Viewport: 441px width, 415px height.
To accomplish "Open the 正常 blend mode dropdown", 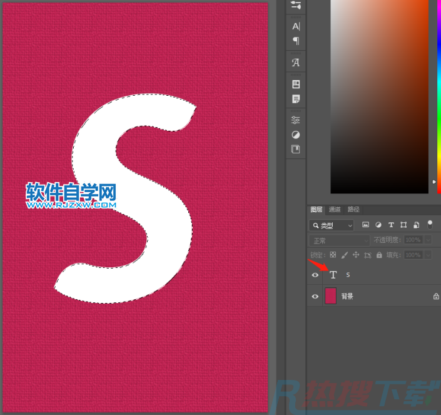I will (339, 240).
